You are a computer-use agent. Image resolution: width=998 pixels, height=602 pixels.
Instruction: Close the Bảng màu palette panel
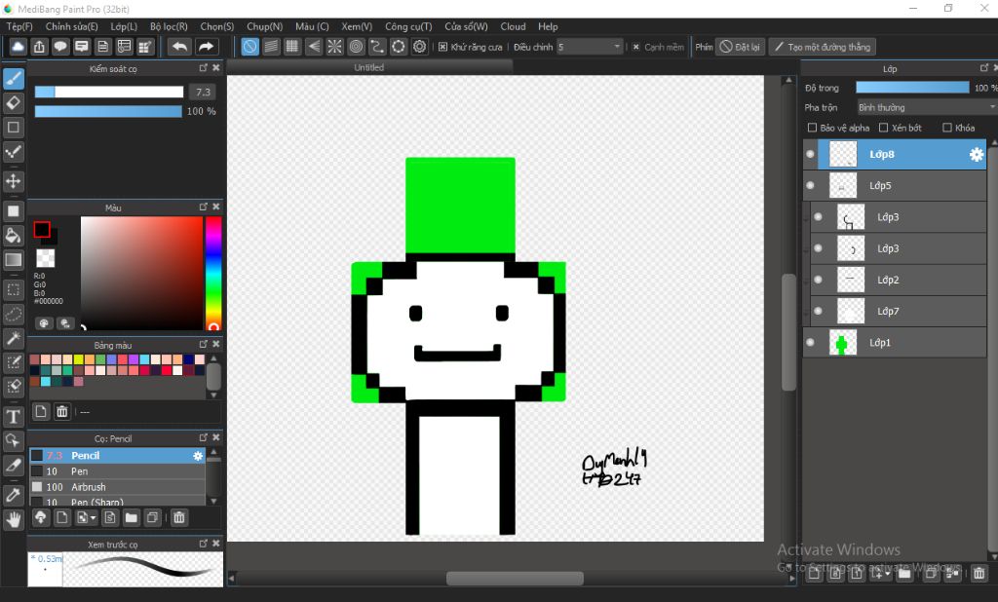pos(215,344)
